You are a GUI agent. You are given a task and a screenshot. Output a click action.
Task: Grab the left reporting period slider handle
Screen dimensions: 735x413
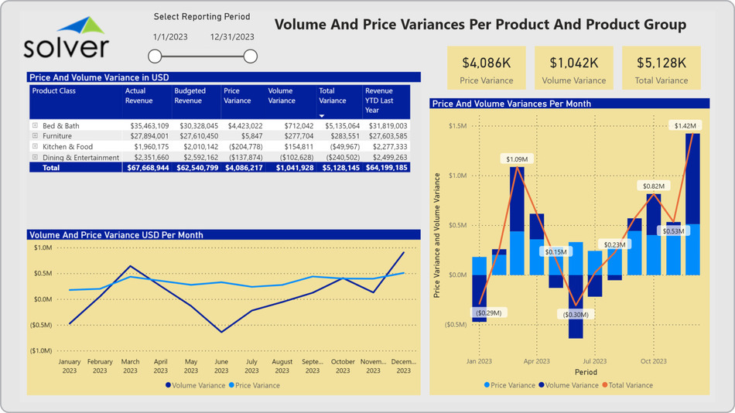[155, 56]
